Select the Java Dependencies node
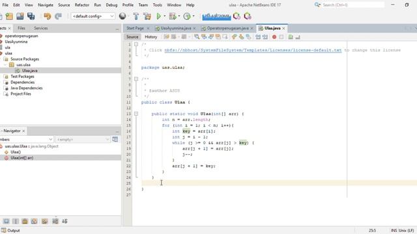Screen dimensions: 417x234 [26, 88]
